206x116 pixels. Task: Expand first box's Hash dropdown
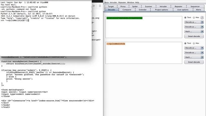click(x=194, y=32)
